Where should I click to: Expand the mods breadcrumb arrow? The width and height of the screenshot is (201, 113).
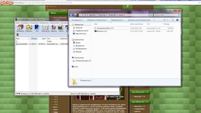coord(124,15)
